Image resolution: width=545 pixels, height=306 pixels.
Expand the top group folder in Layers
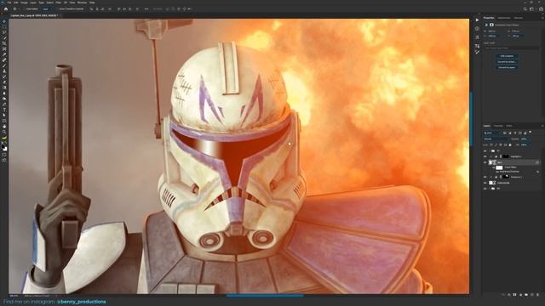[490, 151]
